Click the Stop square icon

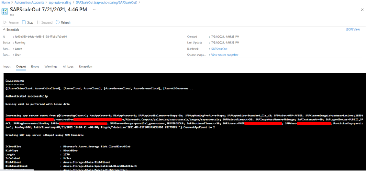click(x=24, y=22)
